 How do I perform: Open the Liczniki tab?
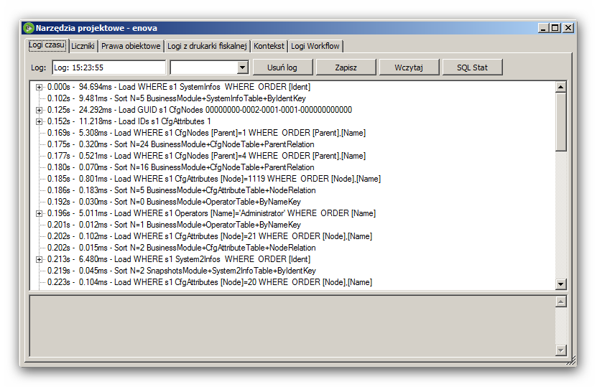point(83,46)
